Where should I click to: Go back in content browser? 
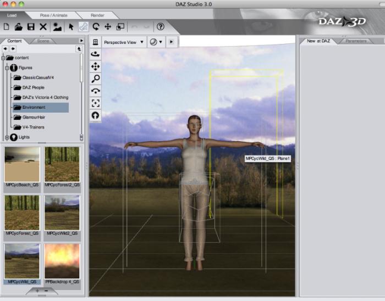click(x=5, y=49)
